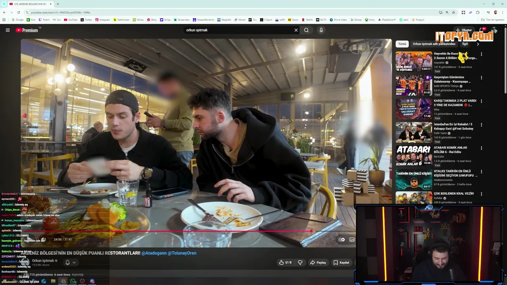The image size is (507, 285).
Task: Open the Kick bookmark in bookmarks bar
Action: coord(31,20)
